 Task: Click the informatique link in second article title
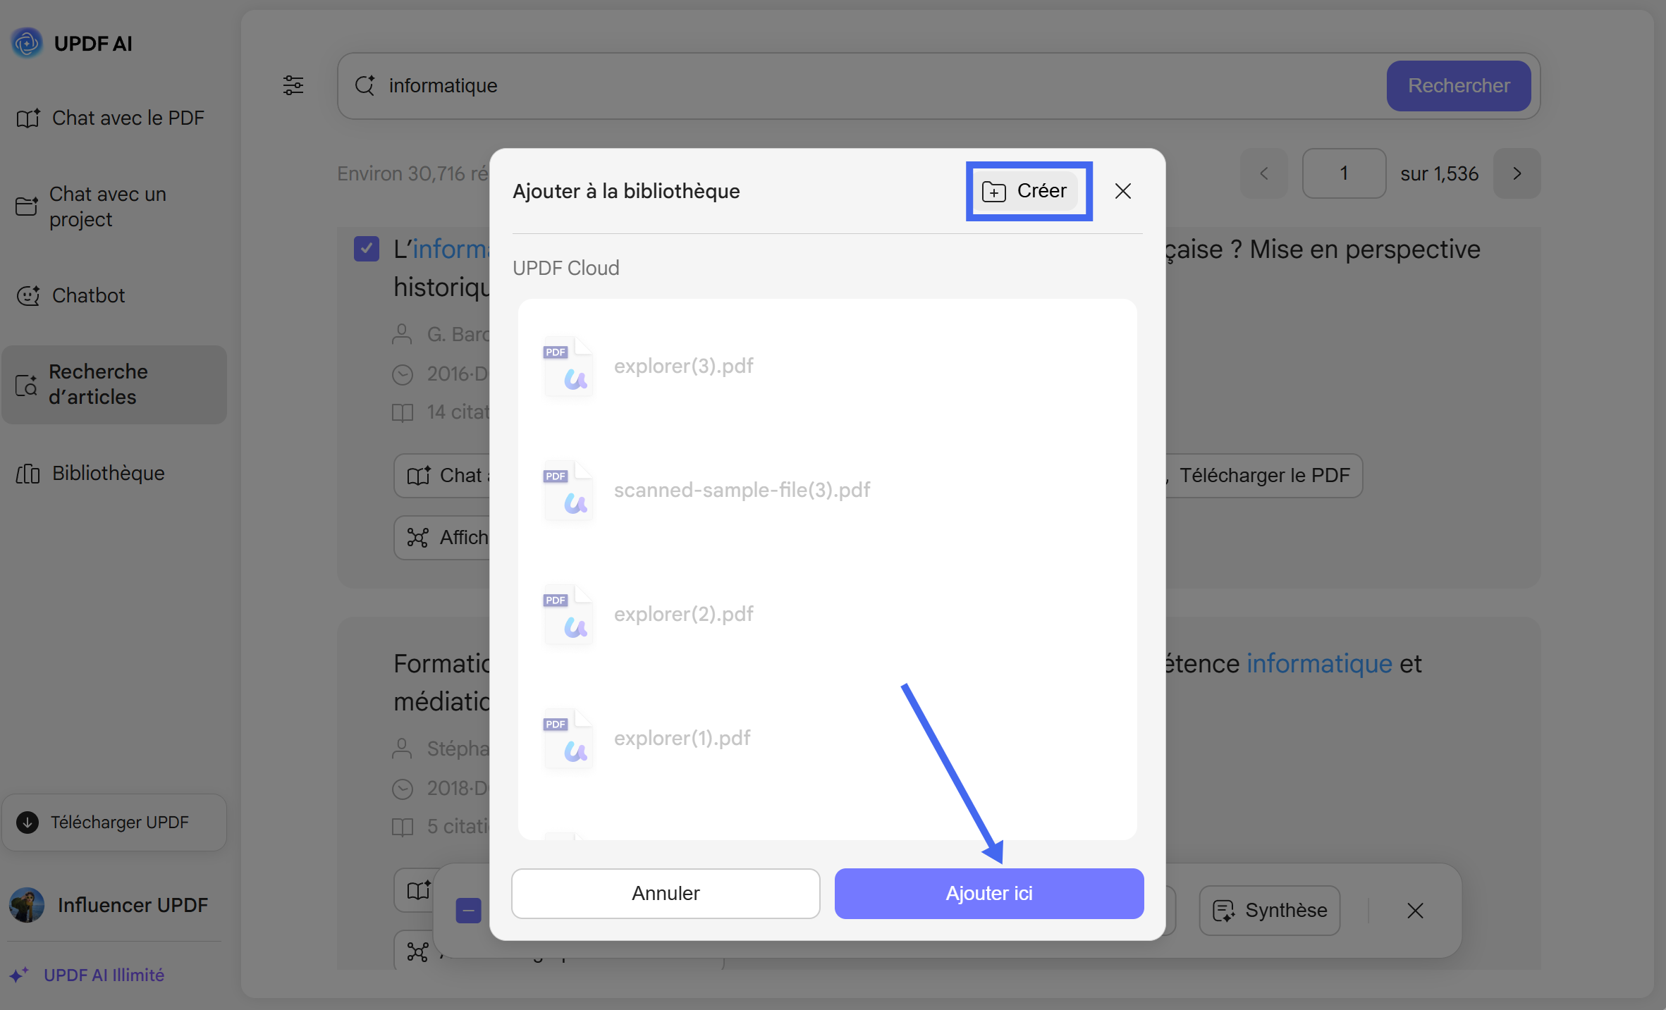click(x=1319, y=663)
